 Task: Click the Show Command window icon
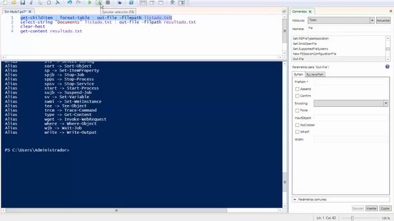pyautogui.click(x=172, y=2)
